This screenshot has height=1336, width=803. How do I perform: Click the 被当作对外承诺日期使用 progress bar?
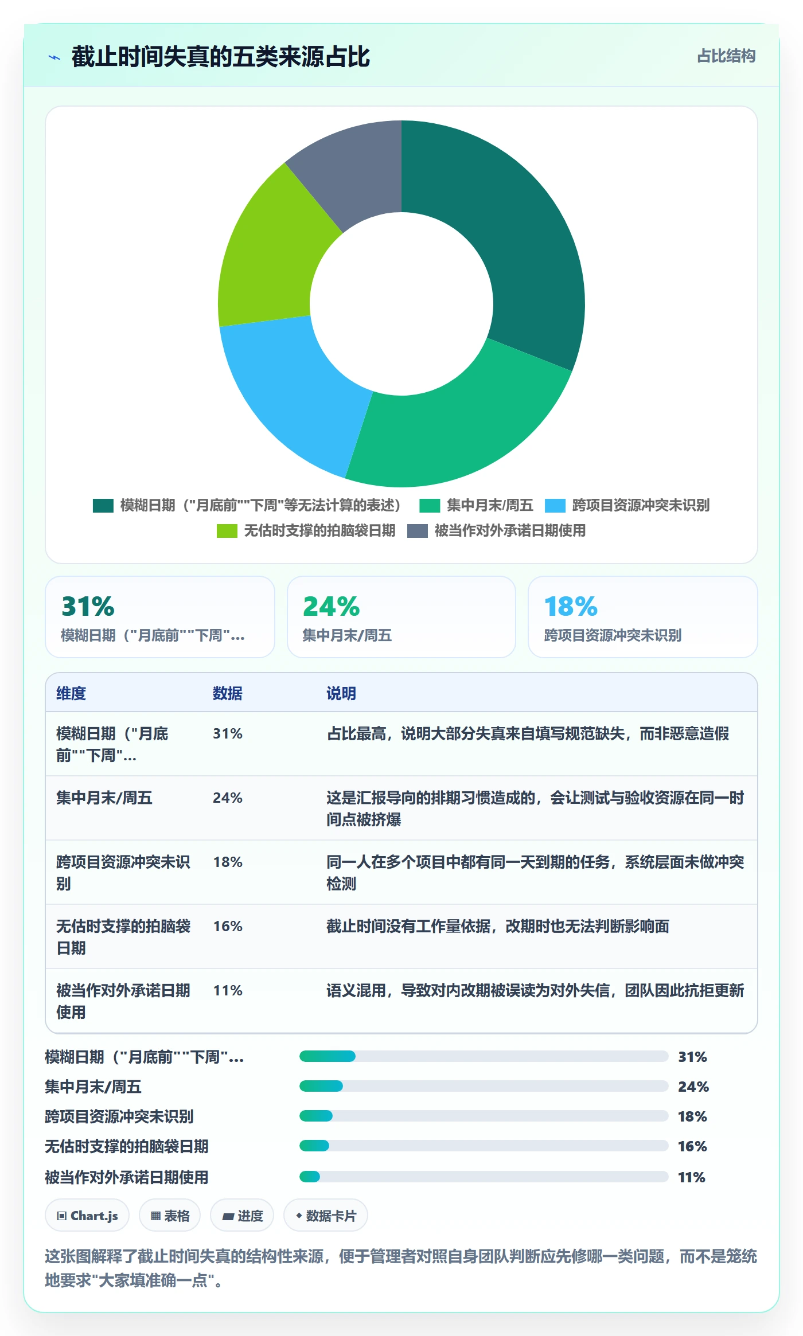click(x=484, y=1177)
